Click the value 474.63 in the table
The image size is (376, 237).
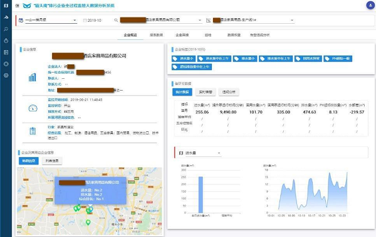click(310, 112)
